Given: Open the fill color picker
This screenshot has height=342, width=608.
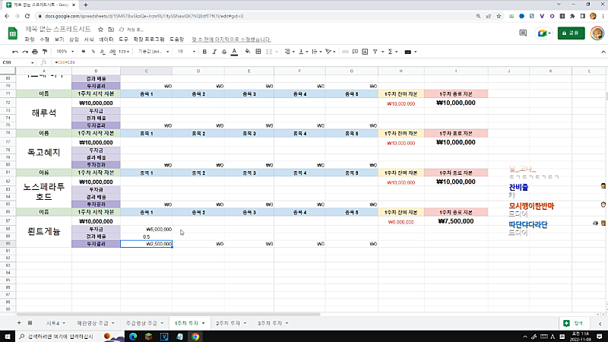Looking at the screenshot, I should tap(248, 52).
